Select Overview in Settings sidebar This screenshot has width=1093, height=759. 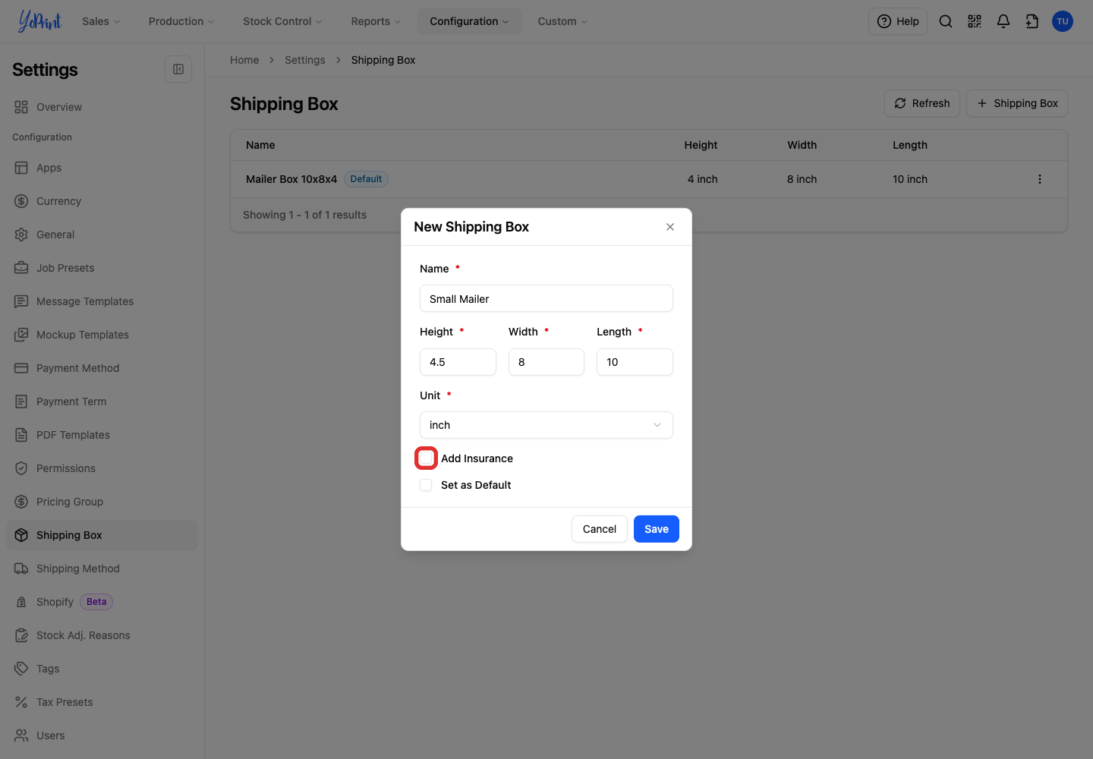click(x=102, y=107)
